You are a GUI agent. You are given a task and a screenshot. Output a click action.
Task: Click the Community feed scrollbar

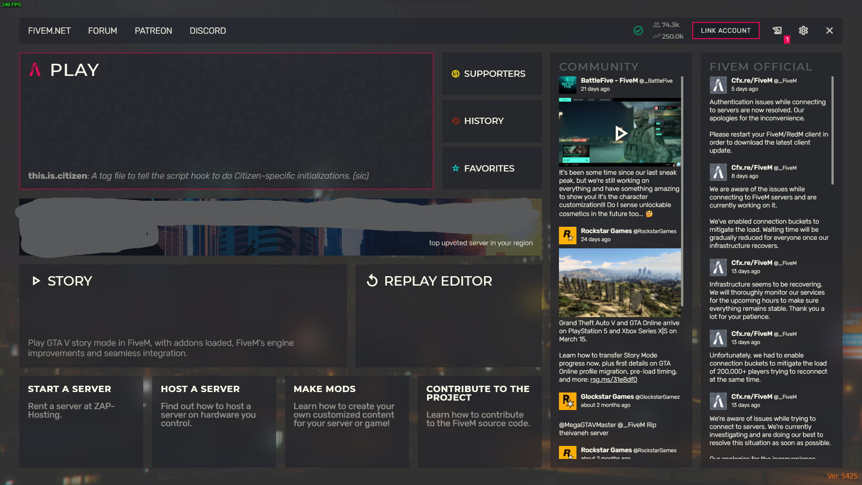[x=682, y=191]
